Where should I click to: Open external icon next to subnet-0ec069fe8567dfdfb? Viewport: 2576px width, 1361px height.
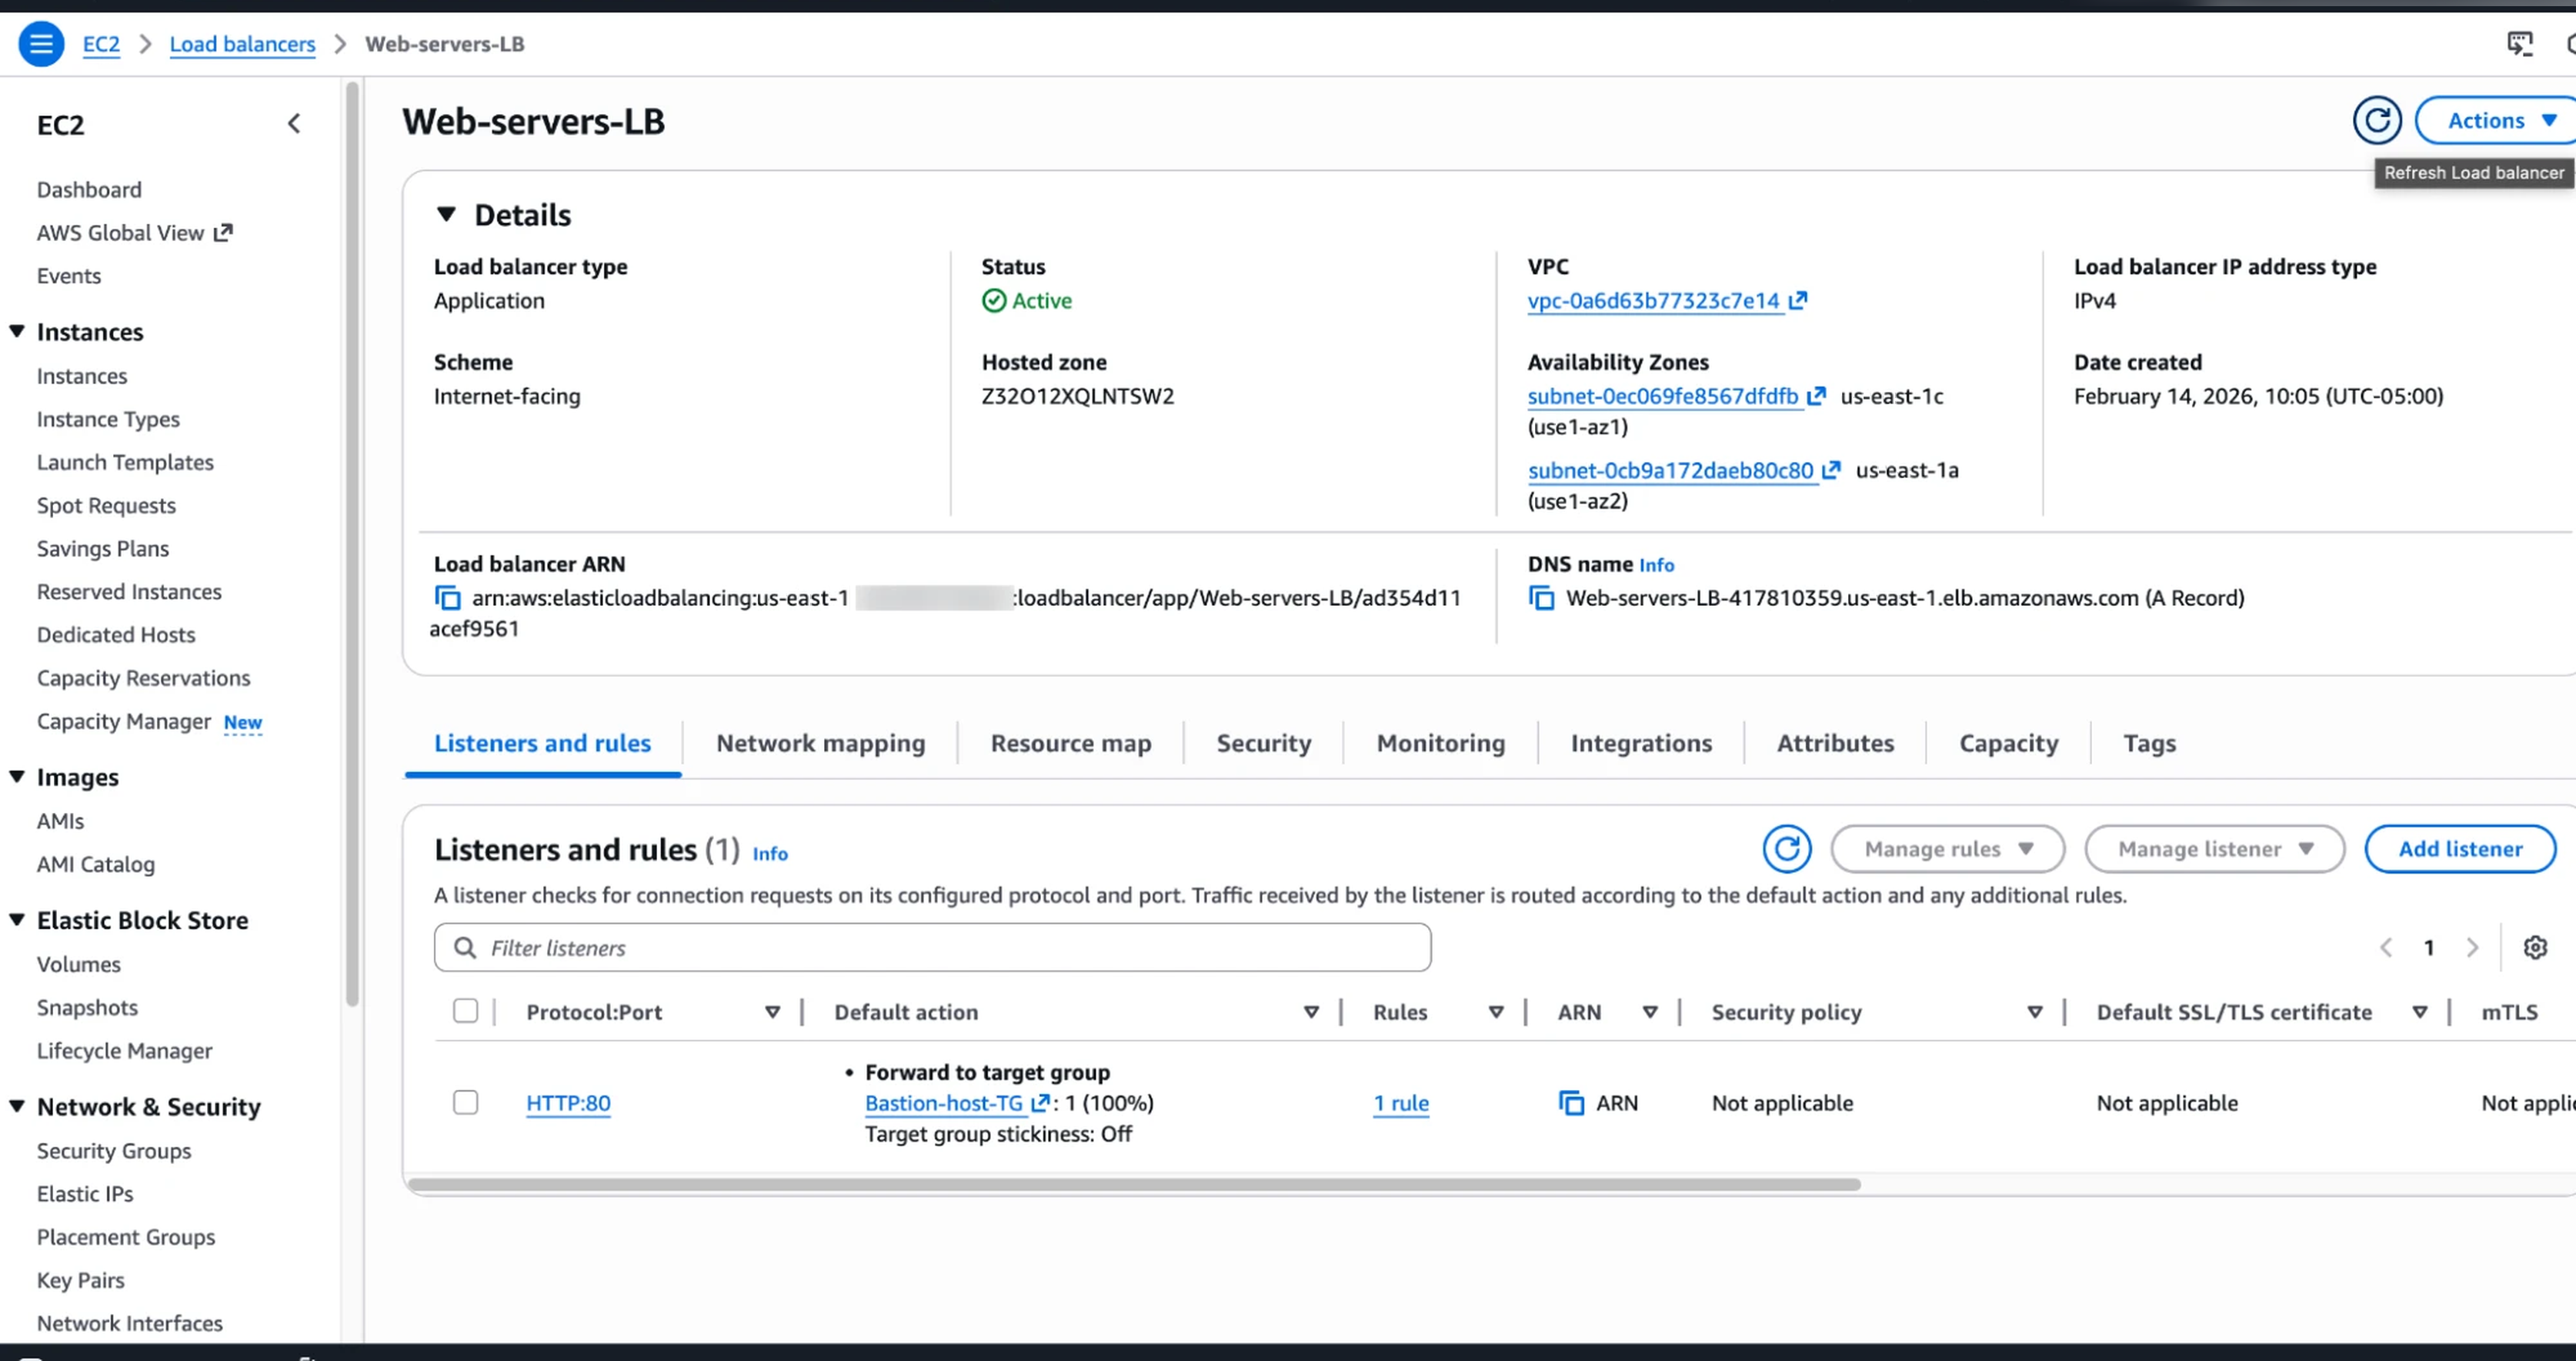coord(1816,396)
